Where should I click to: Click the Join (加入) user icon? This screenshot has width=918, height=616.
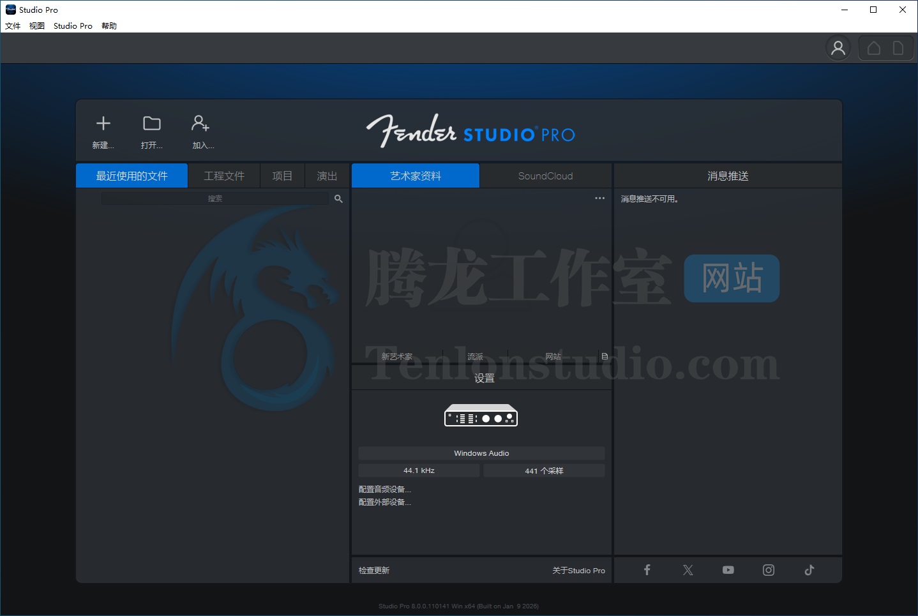coord(200,124)
